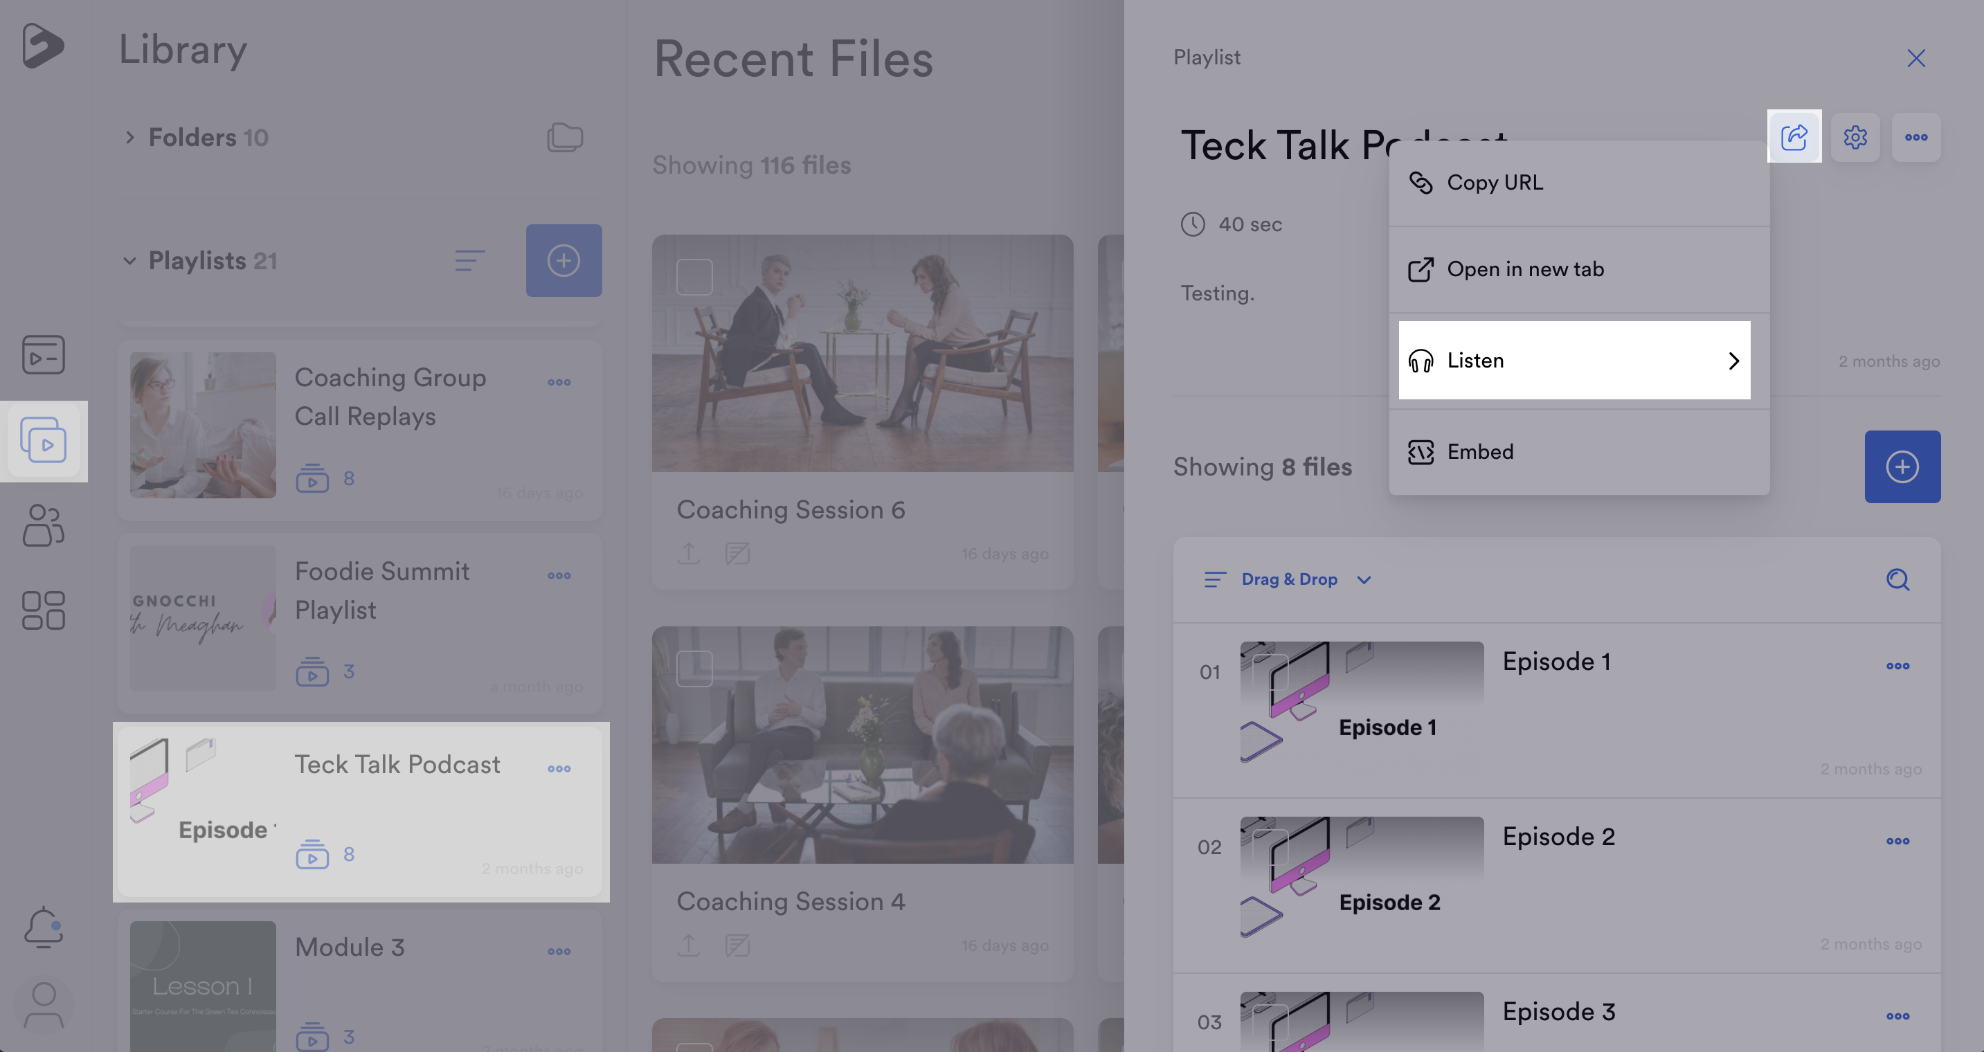
Task: Click video count icon on Coaching Group card
Action: (312, 478)
